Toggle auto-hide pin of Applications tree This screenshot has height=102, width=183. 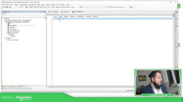pyautogui.click(x=43, y=12)
